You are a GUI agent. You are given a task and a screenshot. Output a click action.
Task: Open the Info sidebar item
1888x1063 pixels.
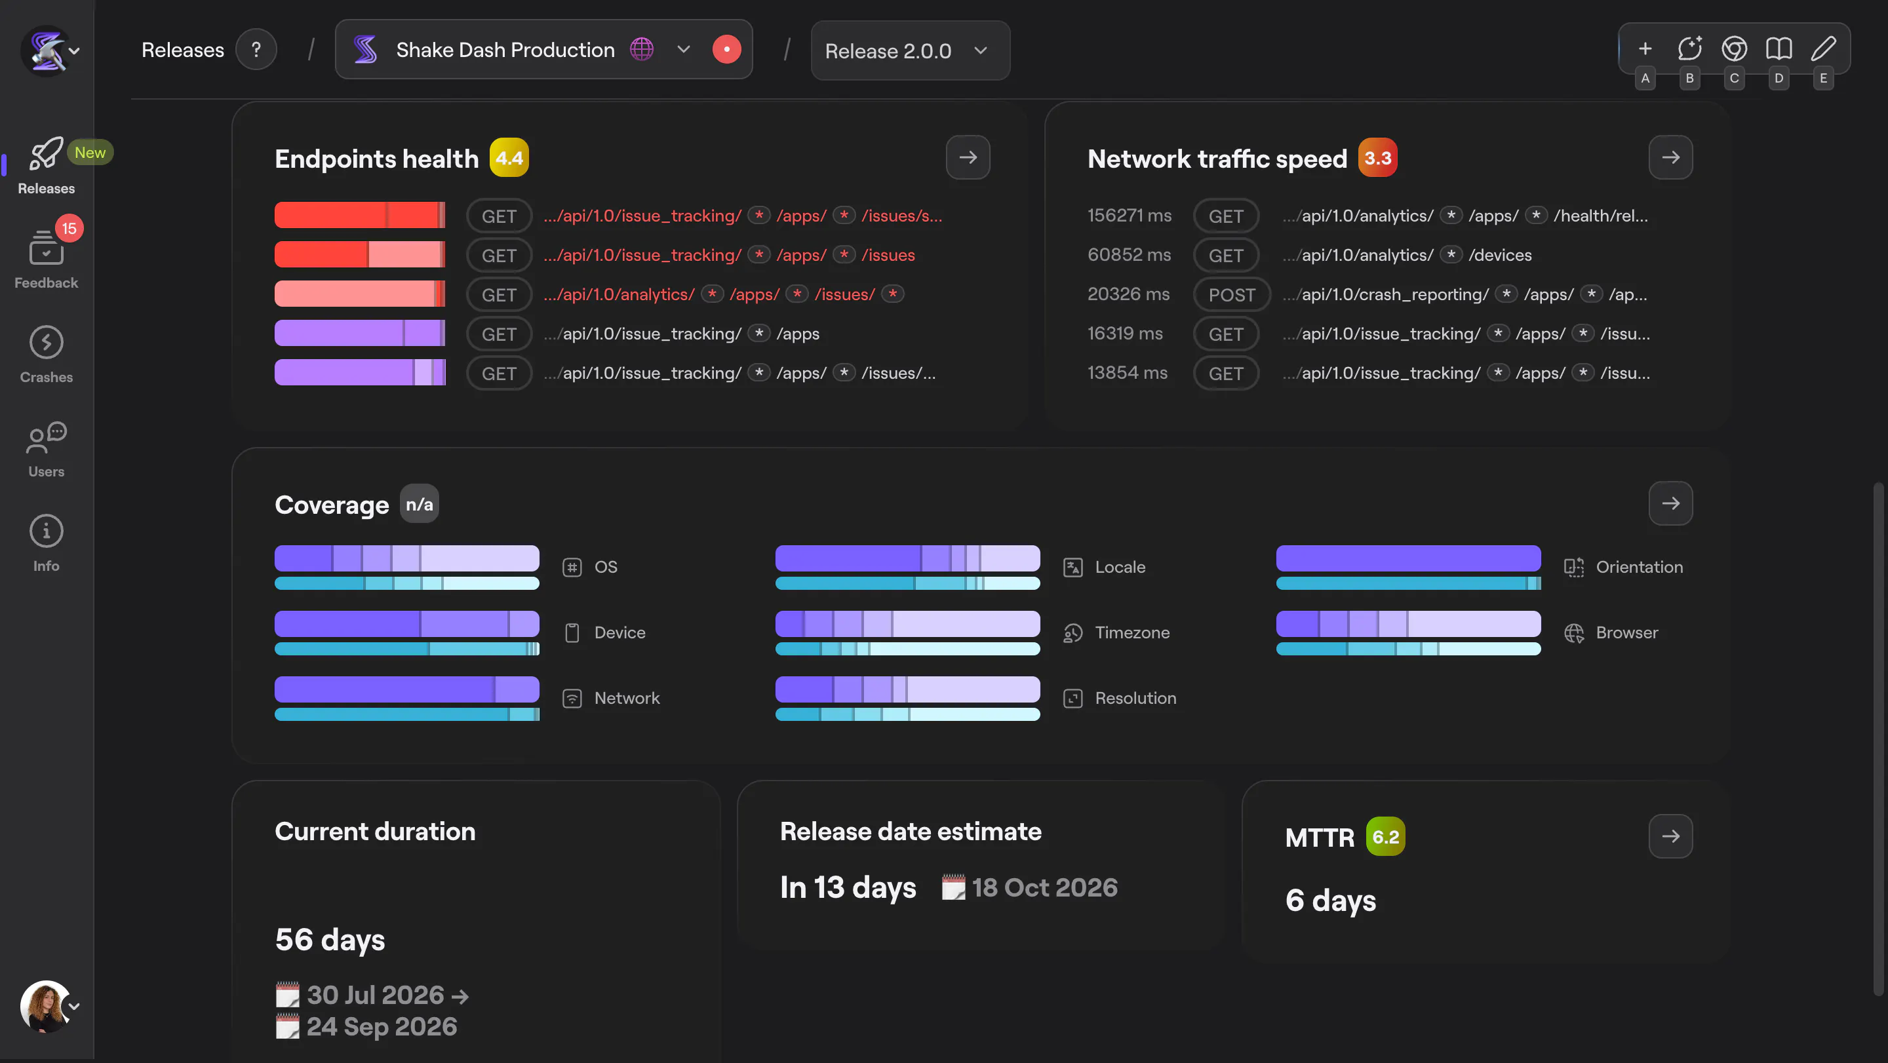pos(46,543)
